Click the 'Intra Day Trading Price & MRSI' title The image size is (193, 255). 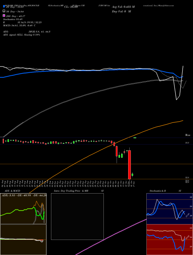[79, 191]
